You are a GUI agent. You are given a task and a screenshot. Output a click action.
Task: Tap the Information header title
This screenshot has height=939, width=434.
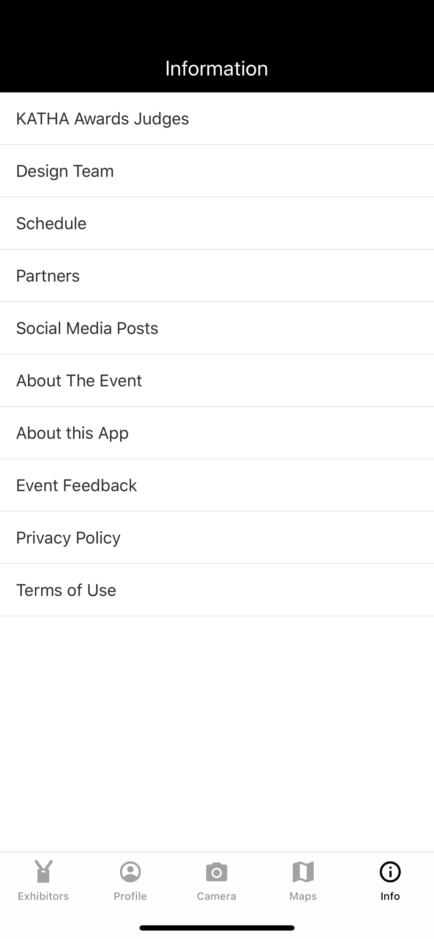tap(217, 69)
